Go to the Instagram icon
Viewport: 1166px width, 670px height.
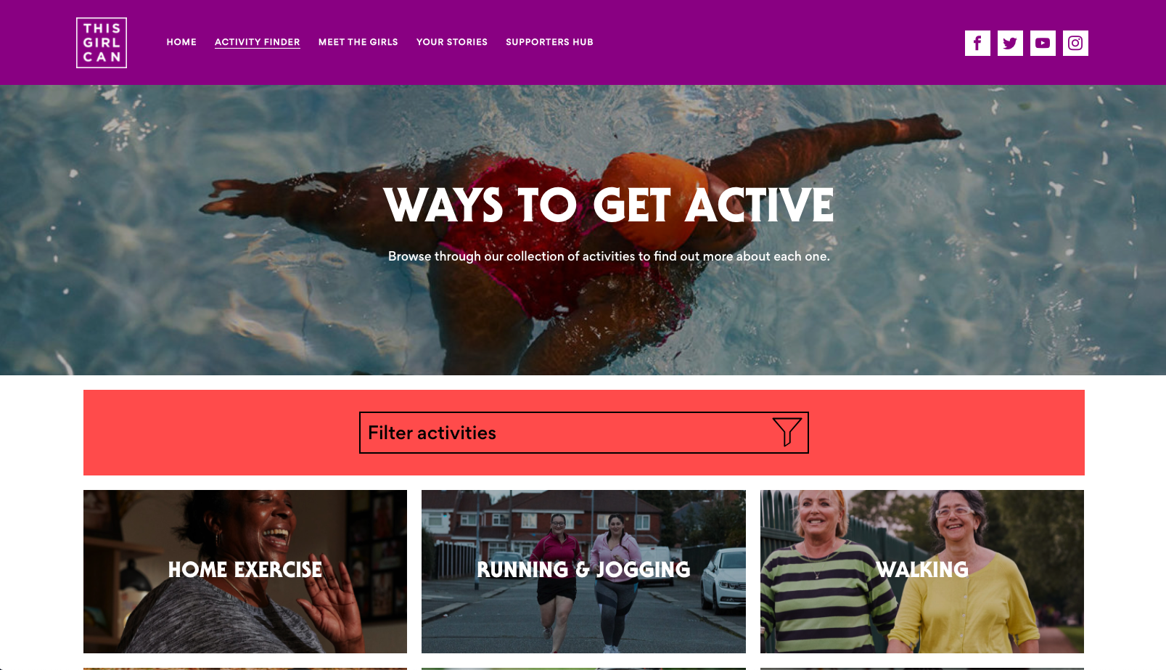(1075, 43)
